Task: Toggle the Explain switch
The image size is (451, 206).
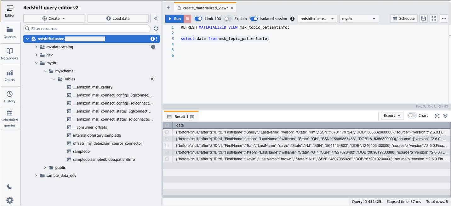Action: click(x=228, y=19)
